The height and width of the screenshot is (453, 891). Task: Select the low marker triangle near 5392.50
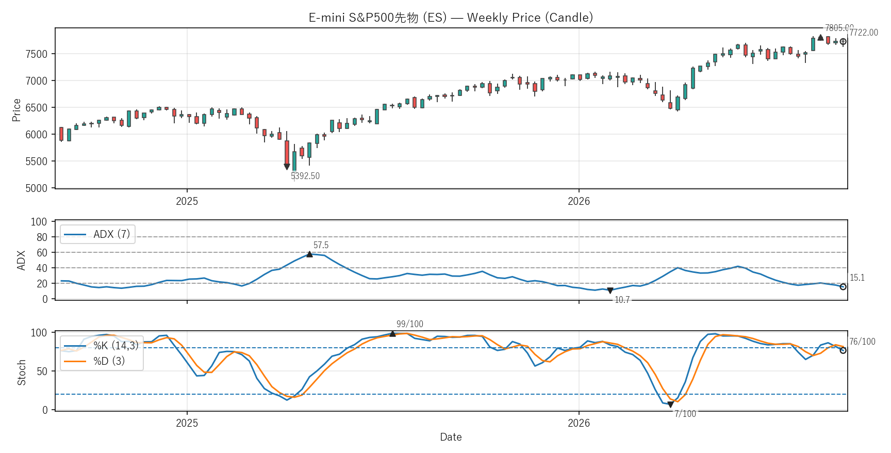pos(287,167)
